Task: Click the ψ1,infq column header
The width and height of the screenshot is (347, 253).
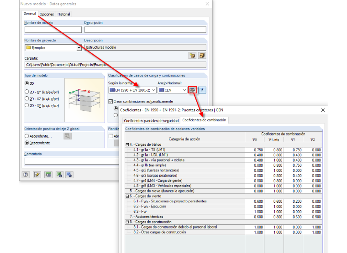Action: coord(274,139)
